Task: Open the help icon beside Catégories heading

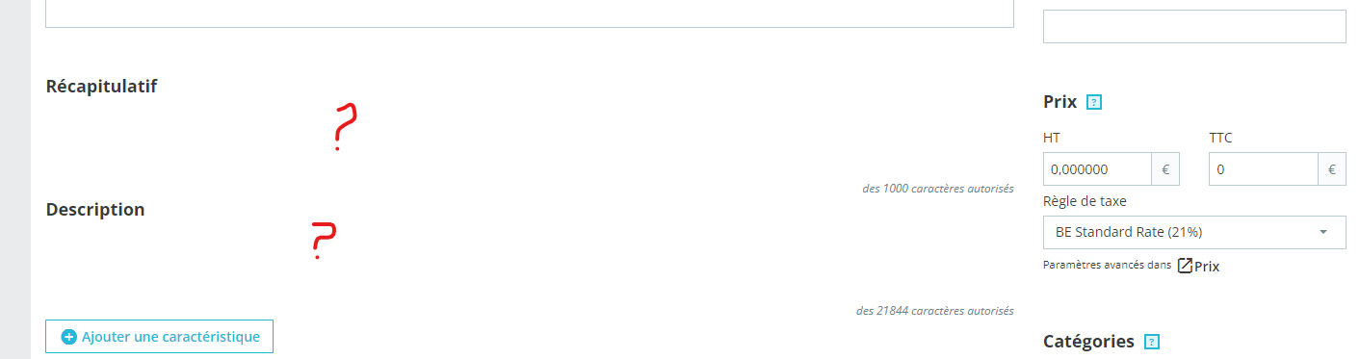Action: (x=1152, y=342)
